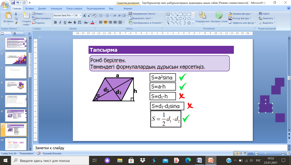Screen dimensions: 291x165
Task: Open the Показ слайдов tab
Action: (x=74, y=8)
